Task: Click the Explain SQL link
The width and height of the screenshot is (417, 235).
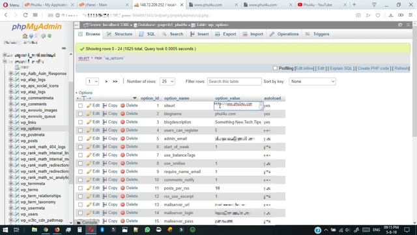Action: 341,68
